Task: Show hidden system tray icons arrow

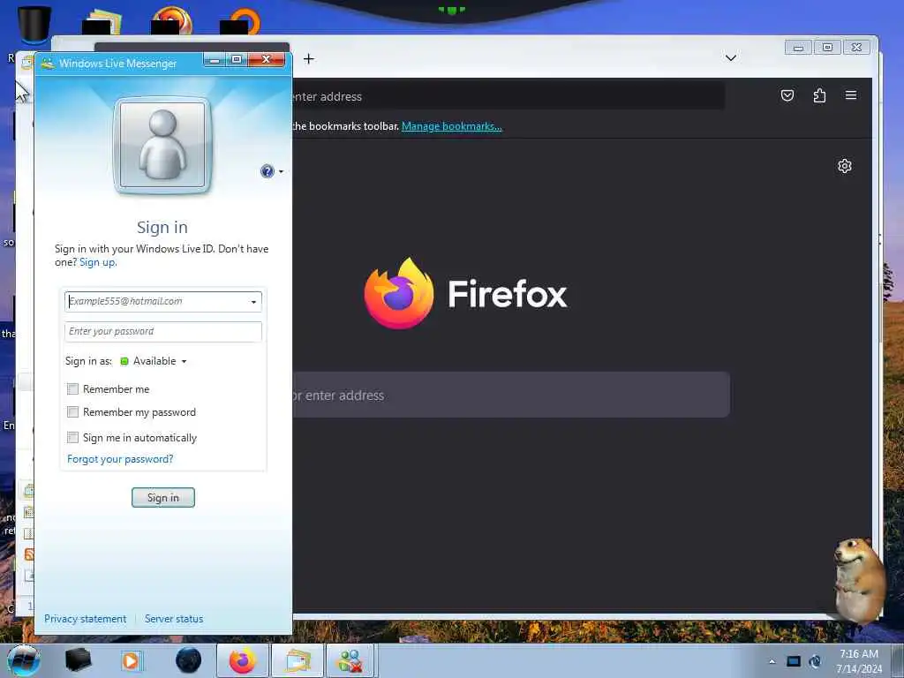Action: (x=772, y=661)
